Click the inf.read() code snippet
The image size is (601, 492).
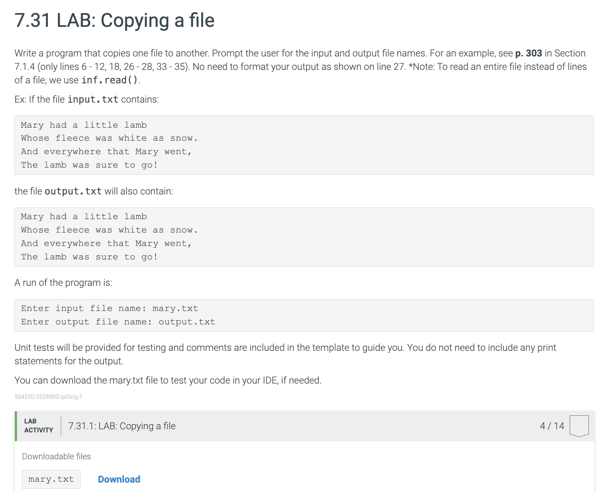coord(110,80)
